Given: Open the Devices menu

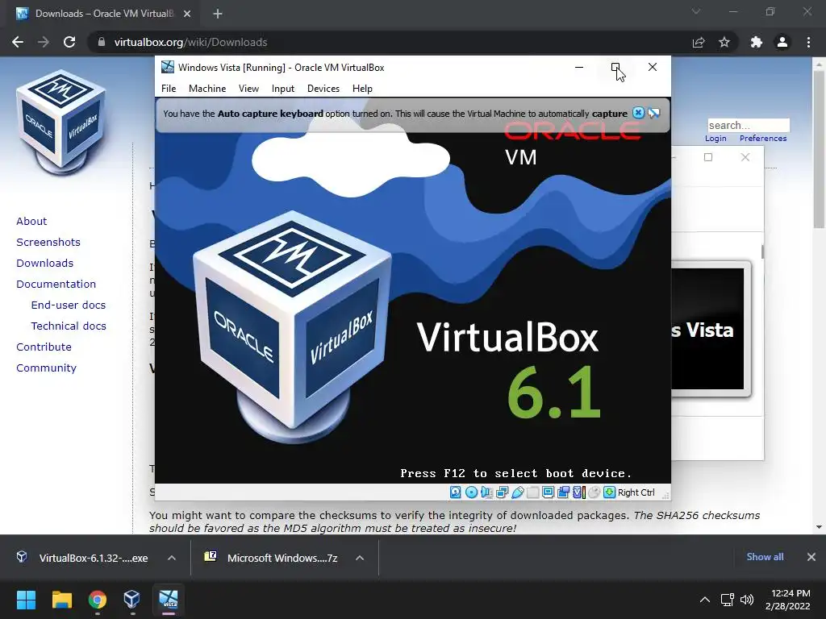Looking at the screenshot, I should (323, 89).
